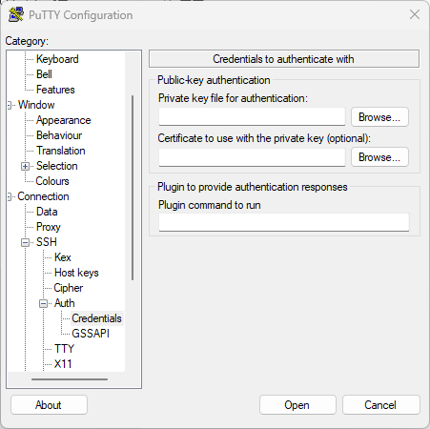Collapse the Connection tree node

tap(10, 196)
